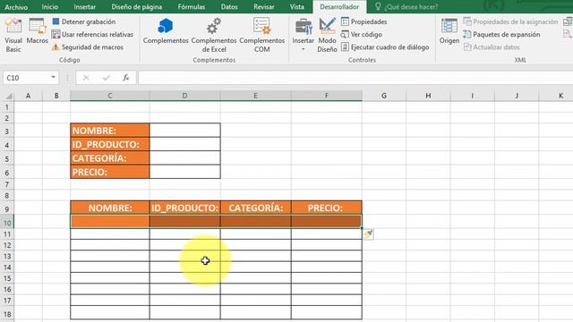Toggle Usar referencias relativas
Screen dimensions: 573x322
(92, 34)
